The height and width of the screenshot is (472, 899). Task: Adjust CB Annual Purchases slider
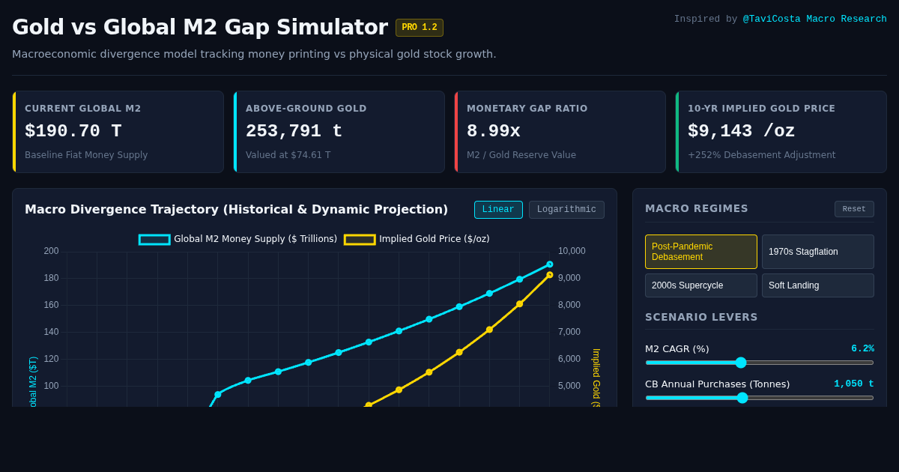[x=759, y=398]
